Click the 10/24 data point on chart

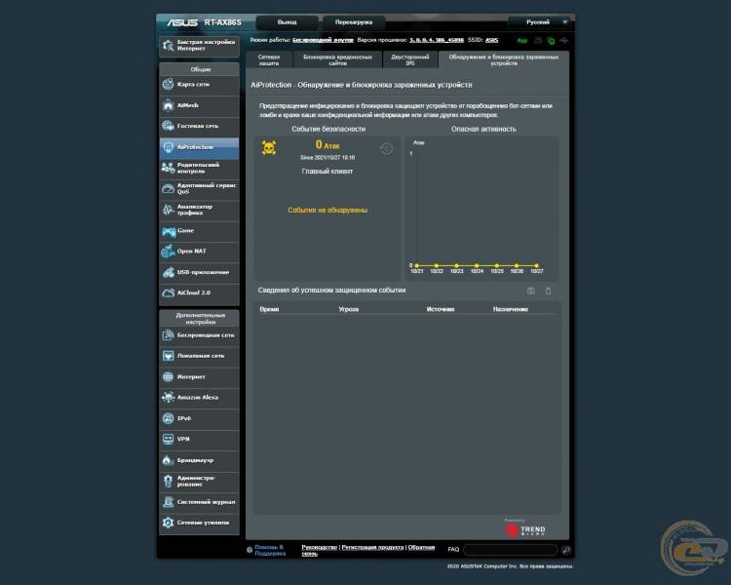pyautogui.click(x=477, y=265)
